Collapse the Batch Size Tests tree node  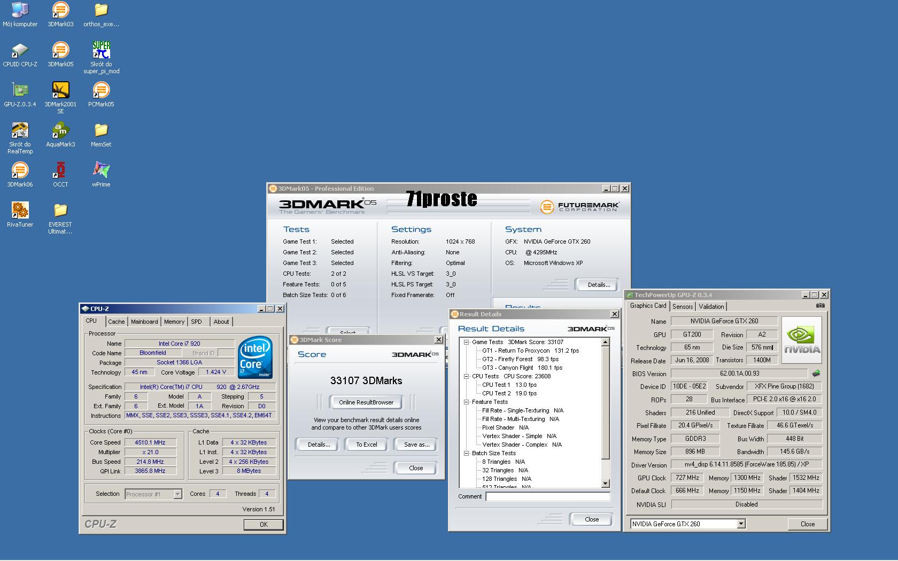point(466,453)
